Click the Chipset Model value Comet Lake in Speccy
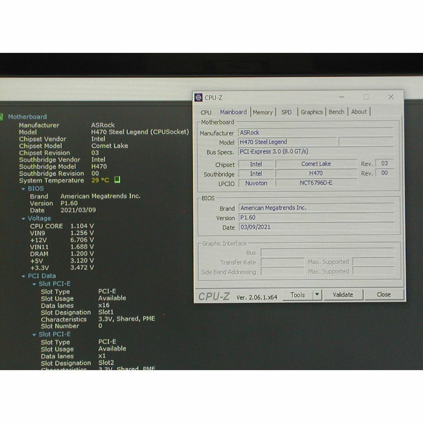 (110, 146)
